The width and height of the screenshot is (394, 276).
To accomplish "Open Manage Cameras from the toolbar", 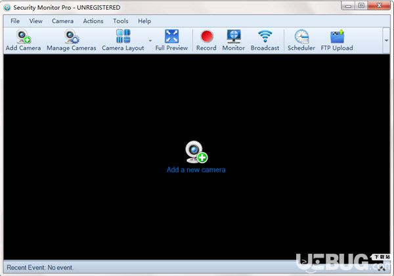I will pos(72,41).
